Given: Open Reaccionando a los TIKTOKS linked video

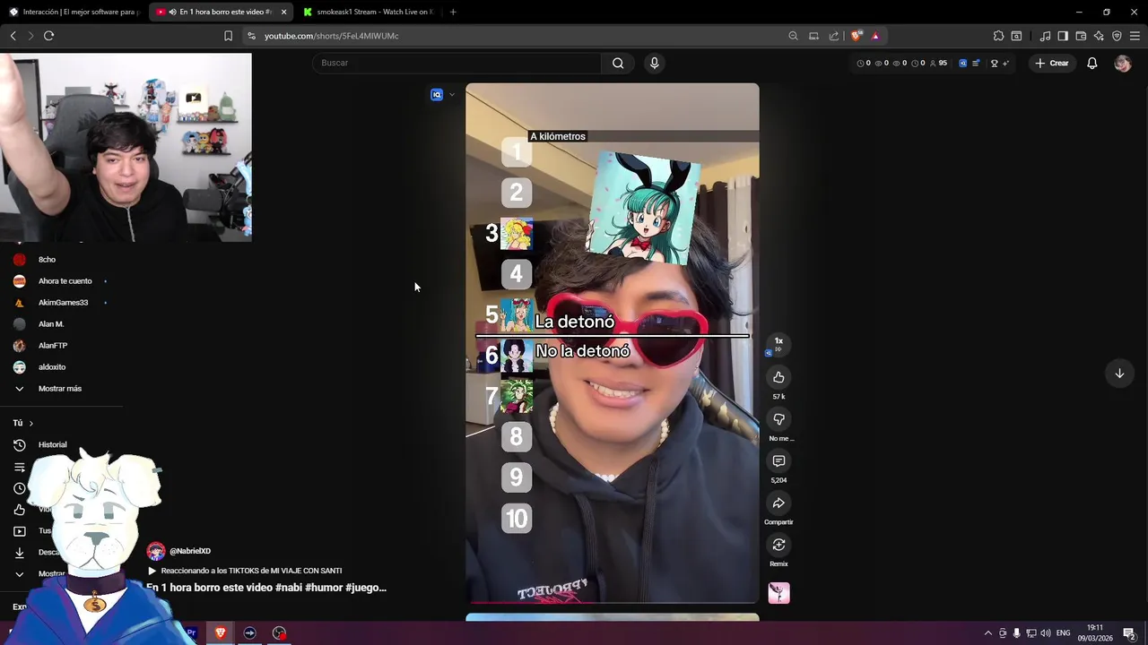Looking at the screenshot, I should (244, 571).
